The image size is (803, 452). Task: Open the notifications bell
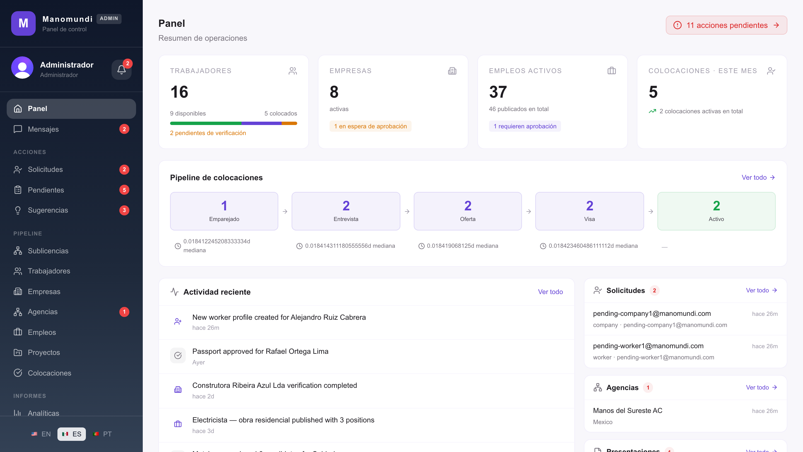(x=122, y=69)
